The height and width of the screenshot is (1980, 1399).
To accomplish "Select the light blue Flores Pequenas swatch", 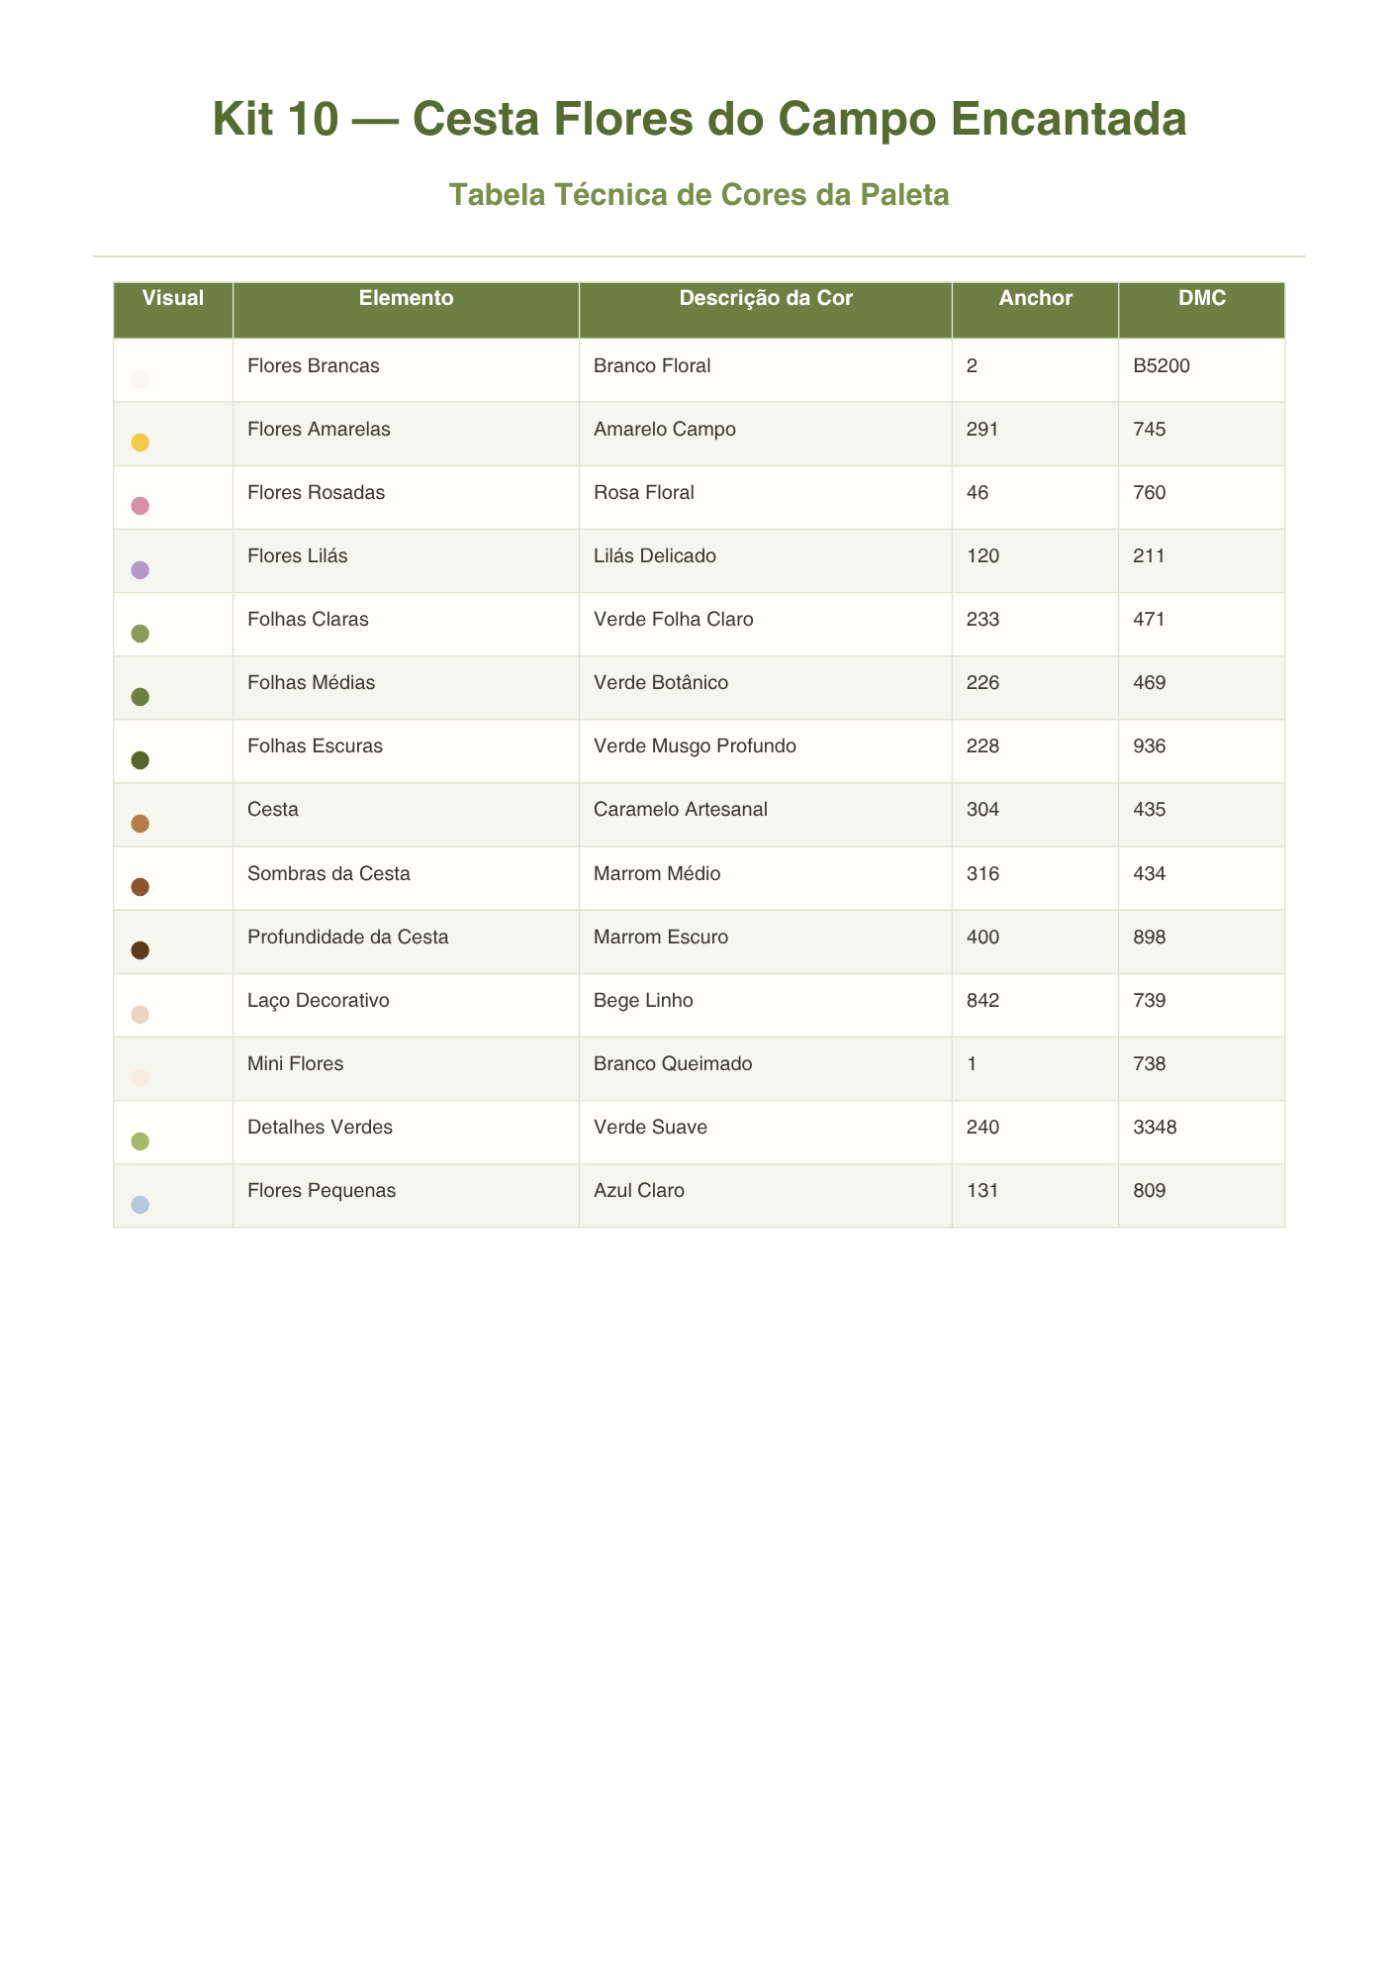I will (x=140, y=1205).
